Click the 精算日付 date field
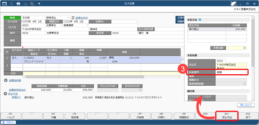 [x=76, y=22]
